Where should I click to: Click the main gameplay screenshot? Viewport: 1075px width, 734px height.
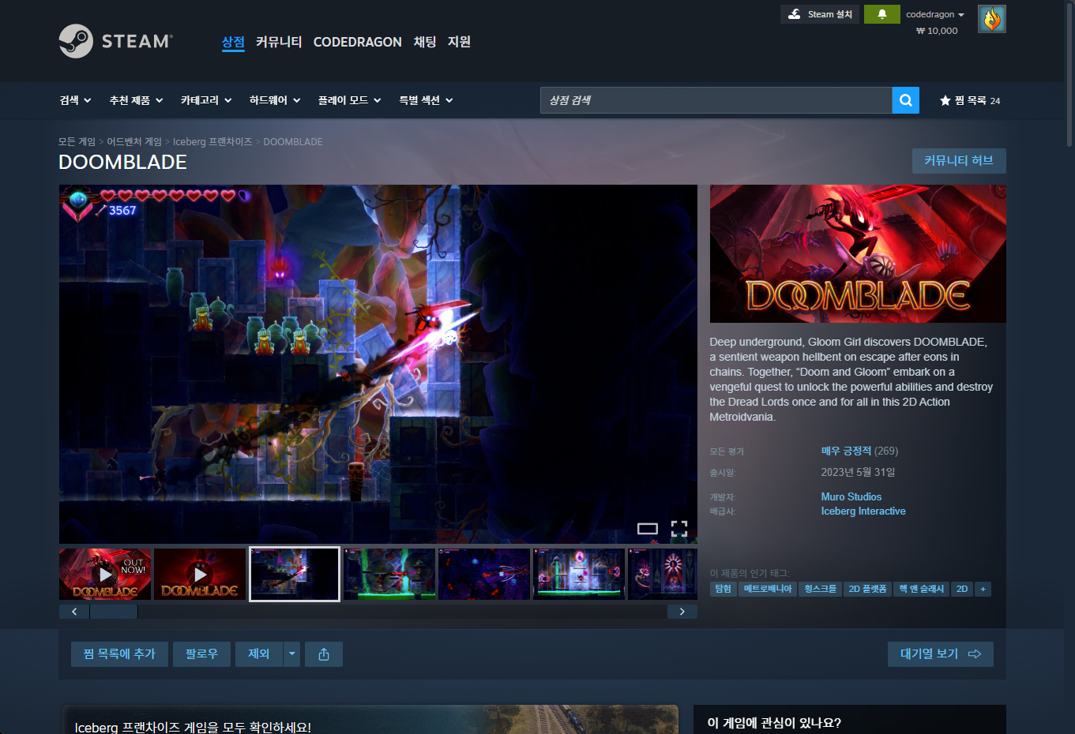click(x=378, y=364)
